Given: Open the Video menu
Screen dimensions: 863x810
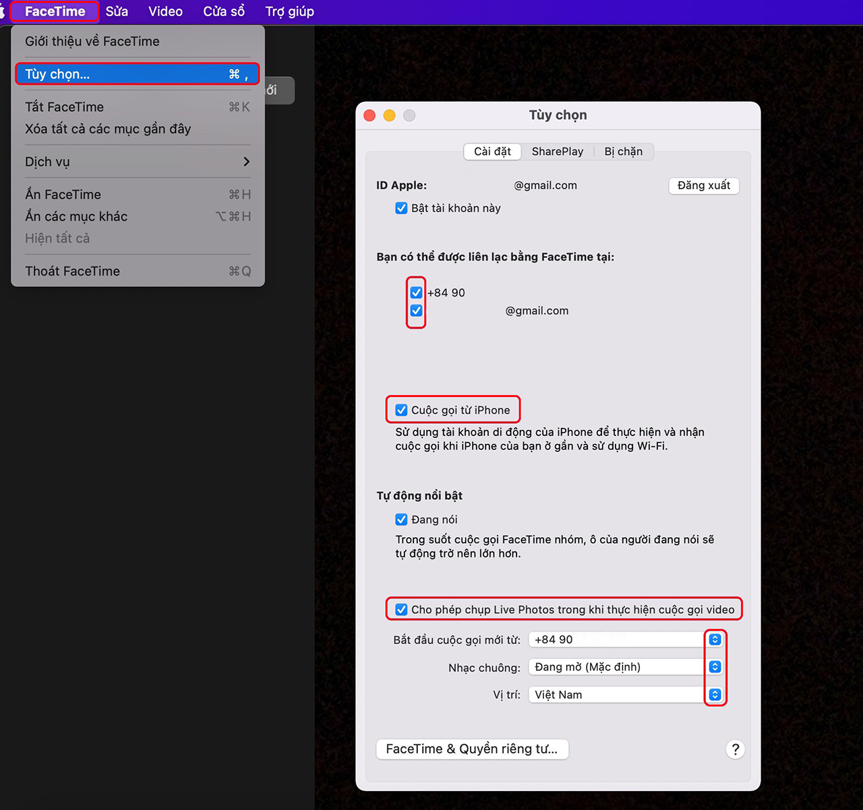Looking at the screenshot, I should pos(165,11).
